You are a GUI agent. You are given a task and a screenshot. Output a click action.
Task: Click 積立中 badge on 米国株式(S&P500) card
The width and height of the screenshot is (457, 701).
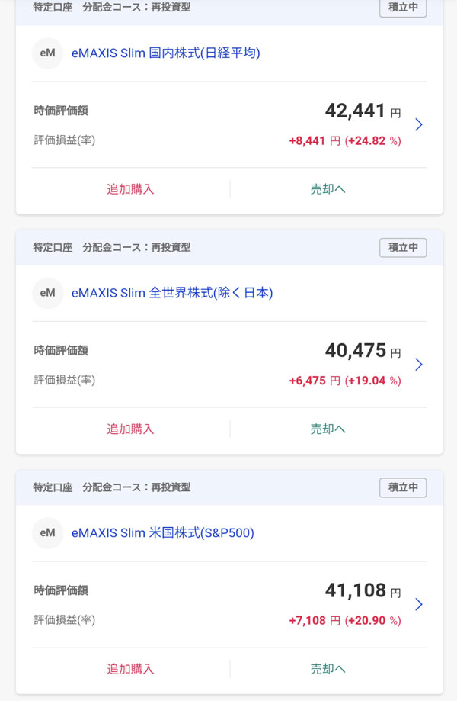click(403, 487)
